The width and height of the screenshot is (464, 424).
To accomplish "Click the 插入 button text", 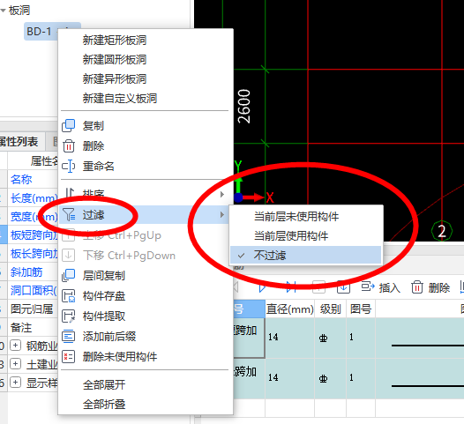I will (389, 287).
